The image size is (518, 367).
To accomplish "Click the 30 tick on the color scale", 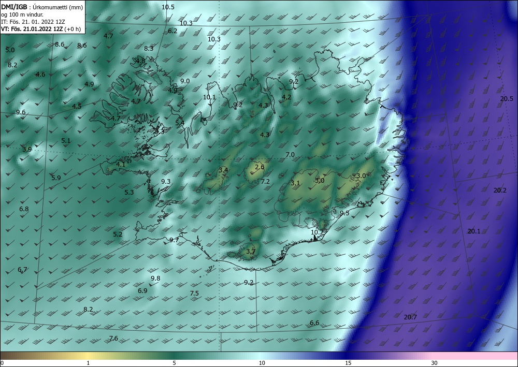I will [x=435, y=363].
